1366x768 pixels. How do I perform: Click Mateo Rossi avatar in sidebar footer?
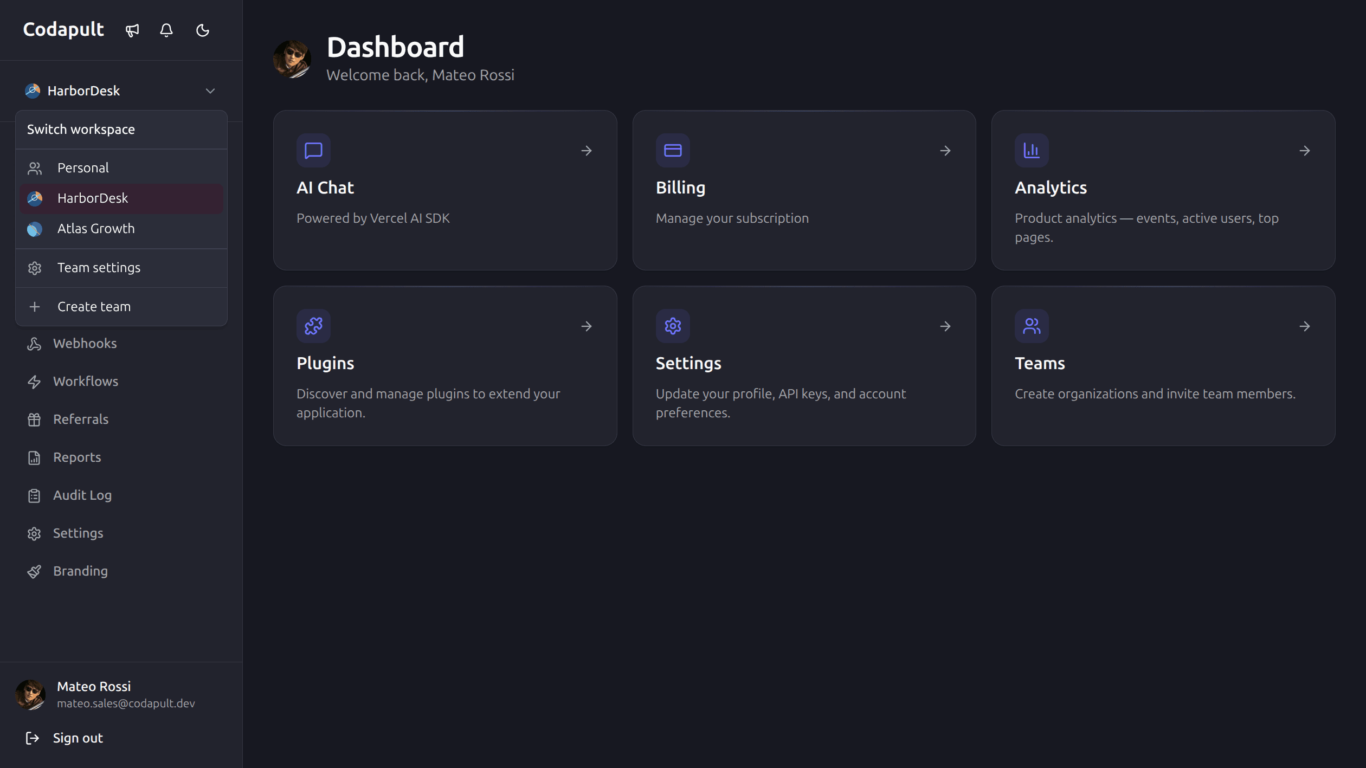(x=30, y=695)
